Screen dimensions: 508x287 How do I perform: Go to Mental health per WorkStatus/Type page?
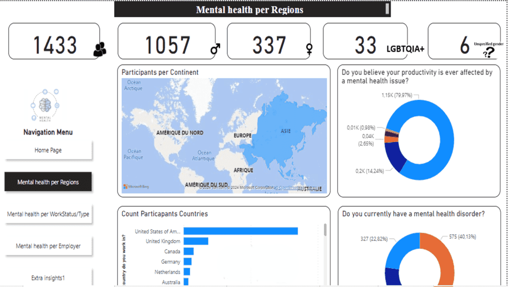point(48,214)
